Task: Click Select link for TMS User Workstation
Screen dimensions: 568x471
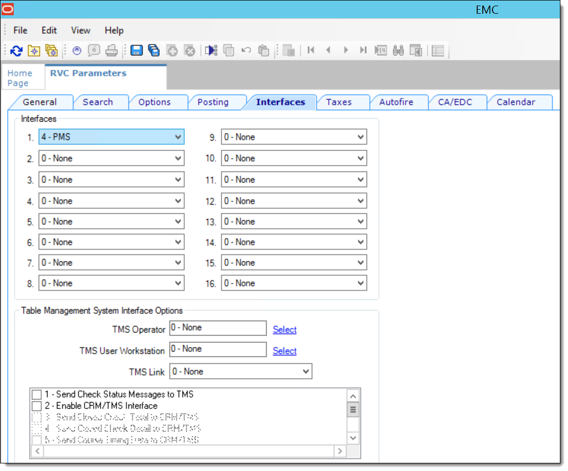Action: [285, 351]
